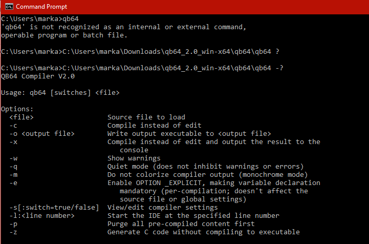
Task: Click the '<file>' option entry
Action: coord(21,117)
